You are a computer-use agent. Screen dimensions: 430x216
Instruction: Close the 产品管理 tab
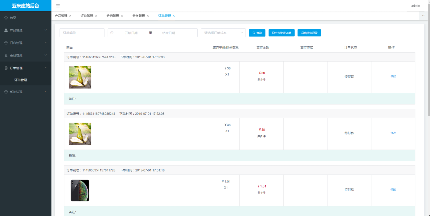(70, 16)
